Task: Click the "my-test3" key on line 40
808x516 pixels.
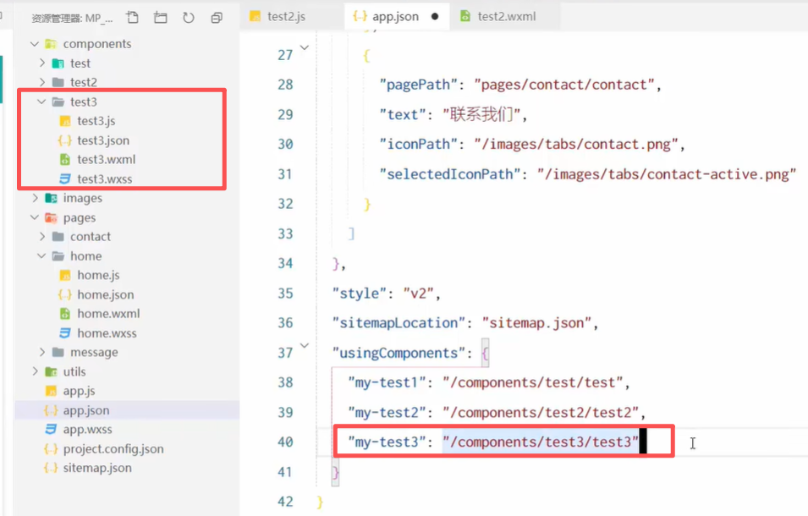Action: click(387, 442)
